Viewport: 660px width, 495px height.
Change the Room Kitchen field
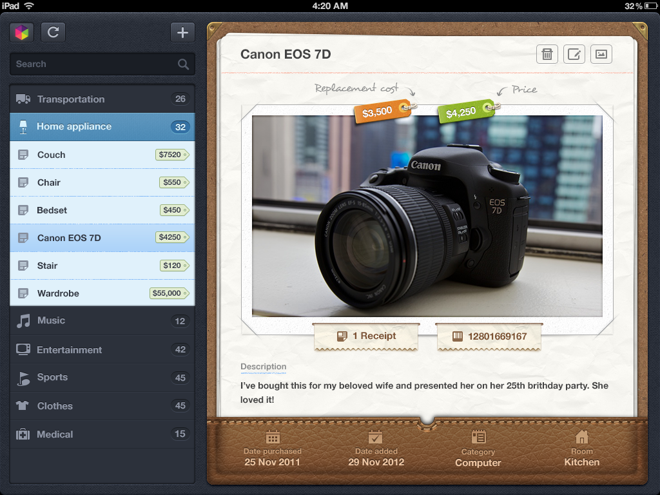pos(582,449)
